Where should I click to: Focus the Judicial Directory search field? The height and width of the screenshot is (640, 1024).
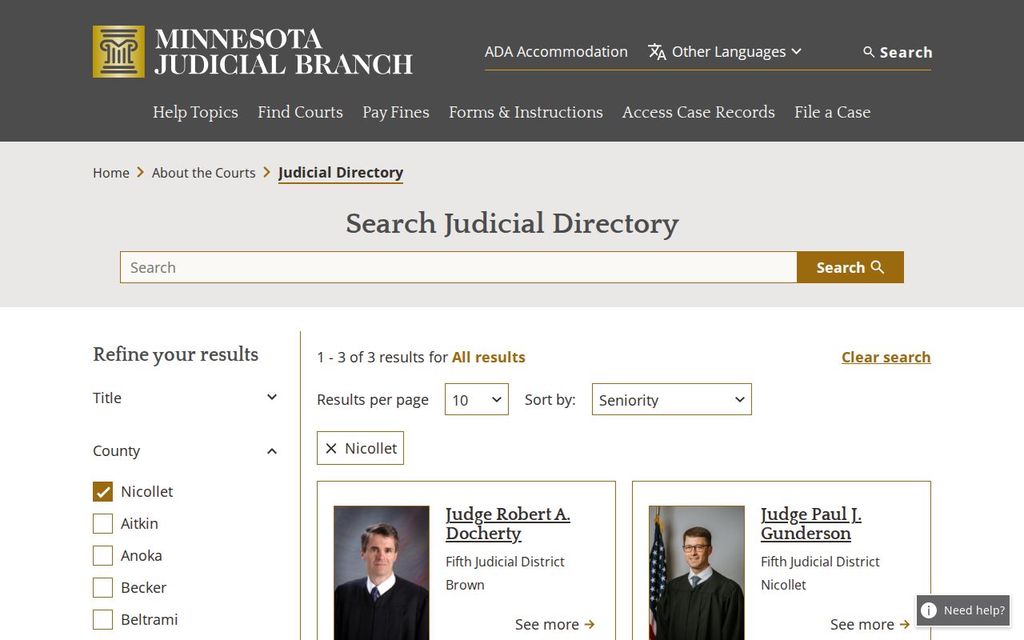tap(458, 267)
